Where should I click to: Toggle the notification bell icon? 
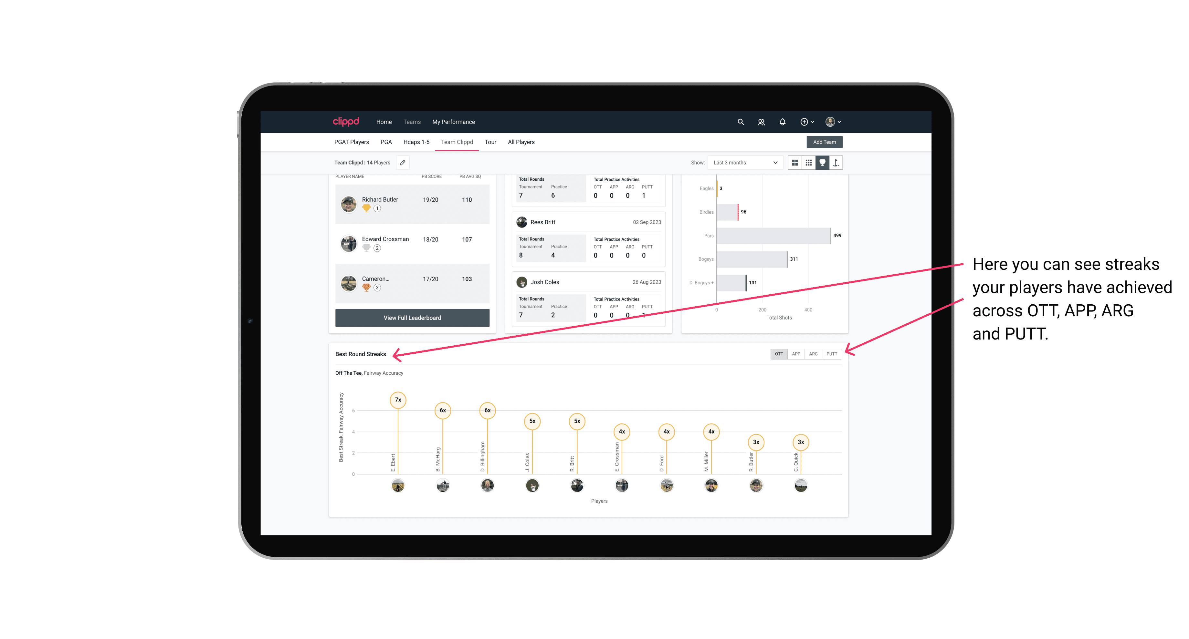click(x=783, y=122)
